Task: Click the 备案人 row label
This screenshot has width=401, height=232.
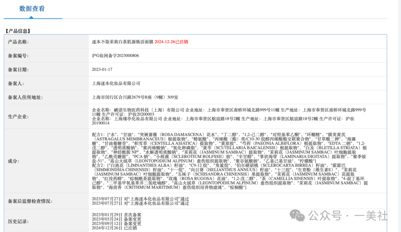Action: point(16,84)
